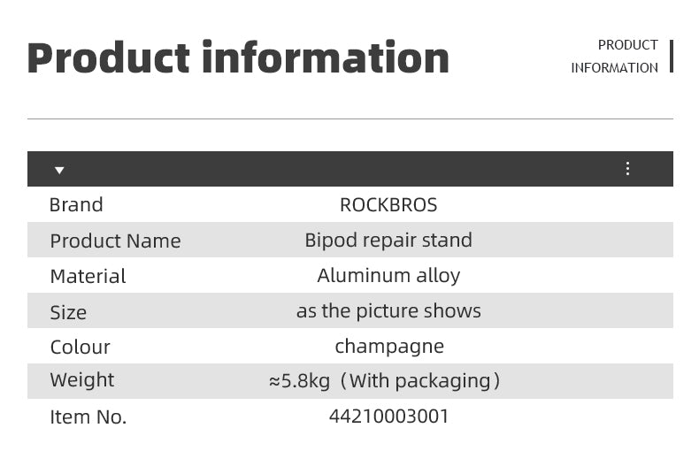This screenshot has height=451, width=699.
Task: Click the three-dot menu icon in the dark header bar
Action: [627, 169]
